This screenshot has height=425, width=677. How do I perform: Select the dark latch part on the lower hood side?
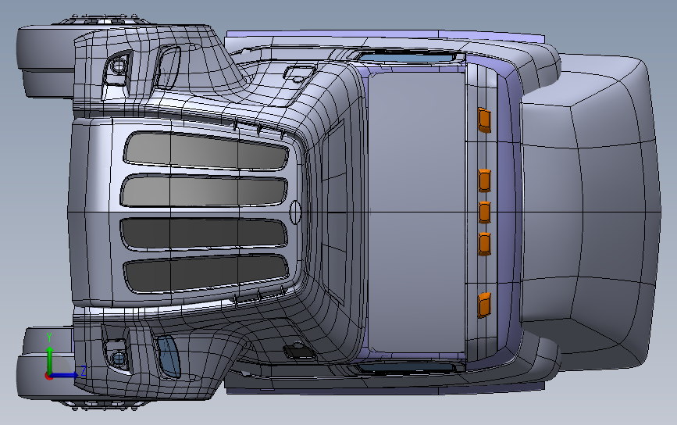299,350
